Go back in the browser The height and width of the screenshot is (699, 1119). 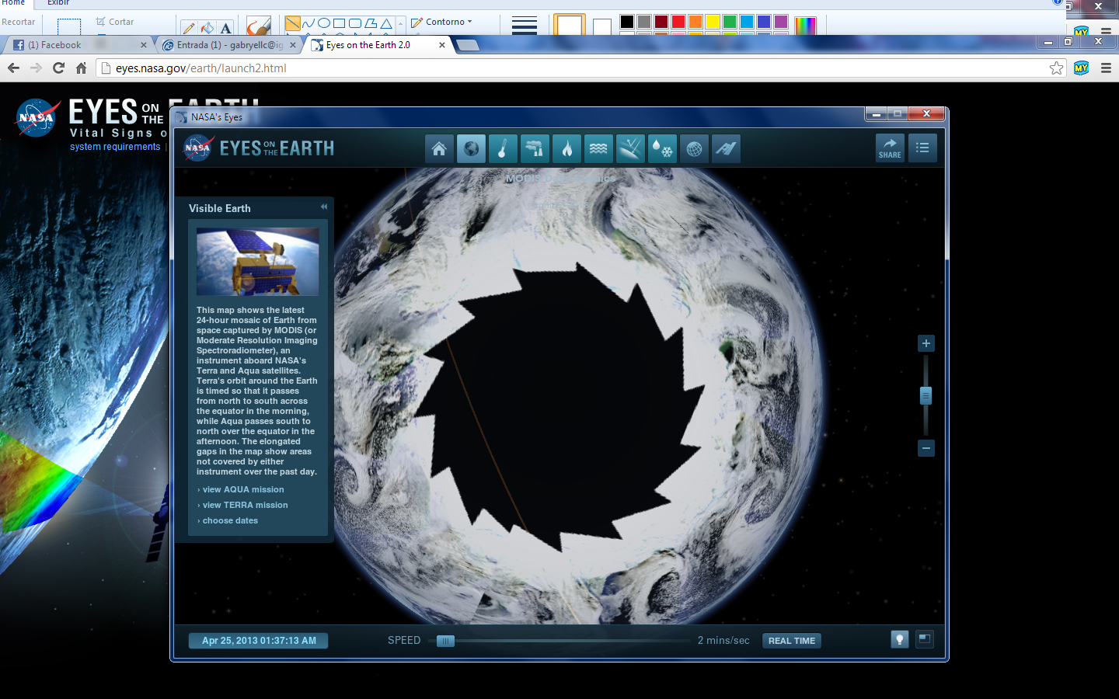tap(13, 68)
